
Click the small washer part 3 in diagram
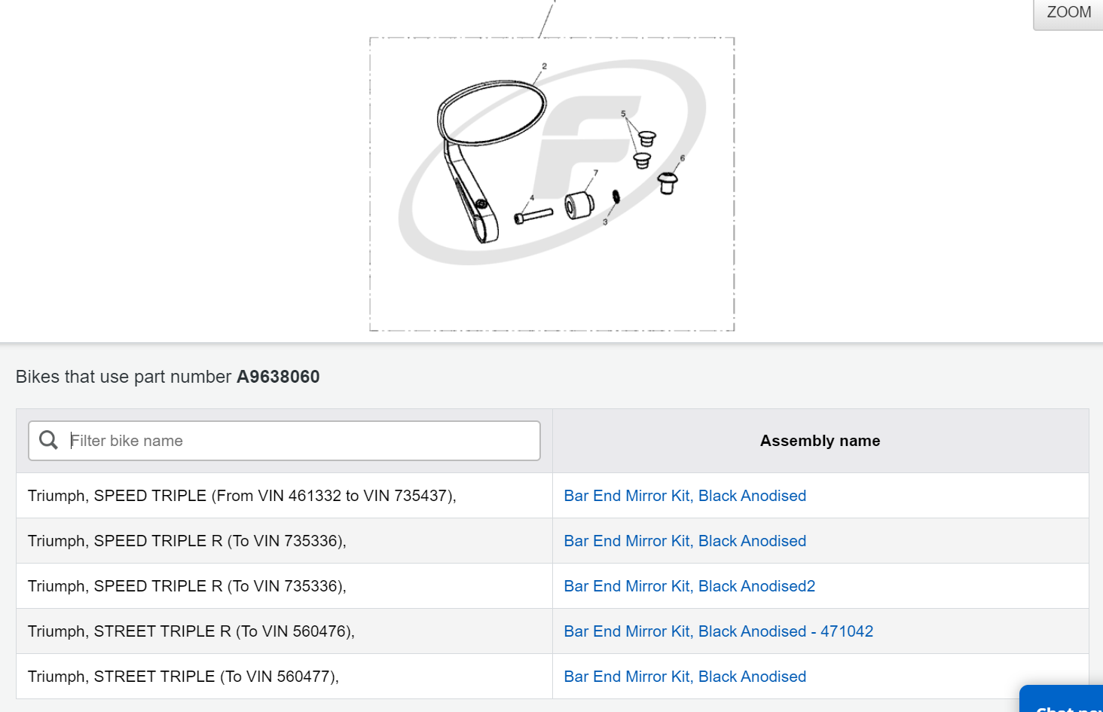click(x=616, y=197)
